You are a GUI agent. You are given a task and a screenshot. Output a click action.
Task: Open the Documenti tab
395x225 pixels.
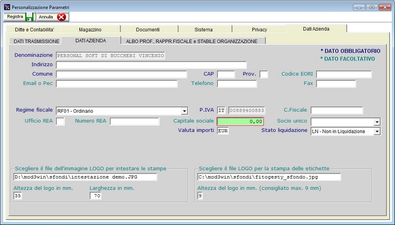(x=148, y=29)
